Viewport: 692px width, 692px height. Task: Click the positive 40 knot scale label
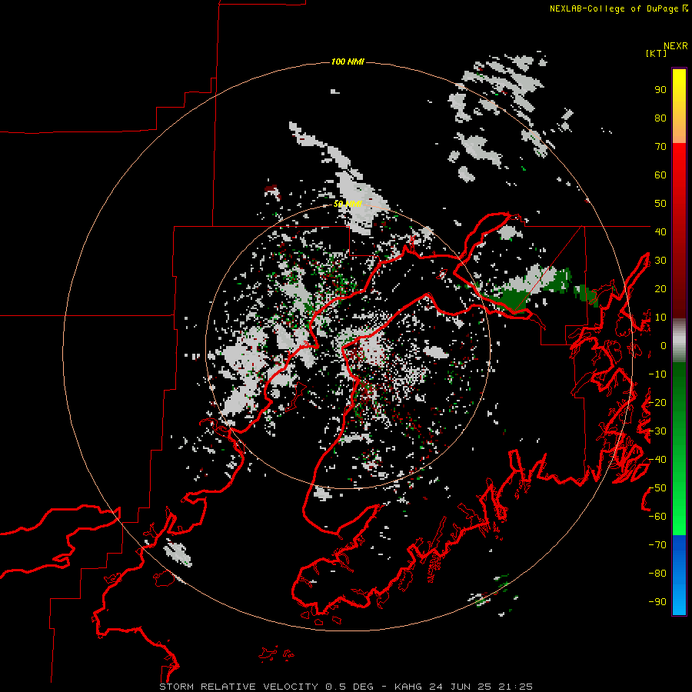tap(660, 231)
